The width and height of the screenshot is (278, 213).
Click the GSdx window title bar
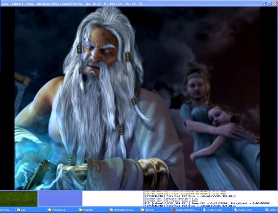click(131, 4)
